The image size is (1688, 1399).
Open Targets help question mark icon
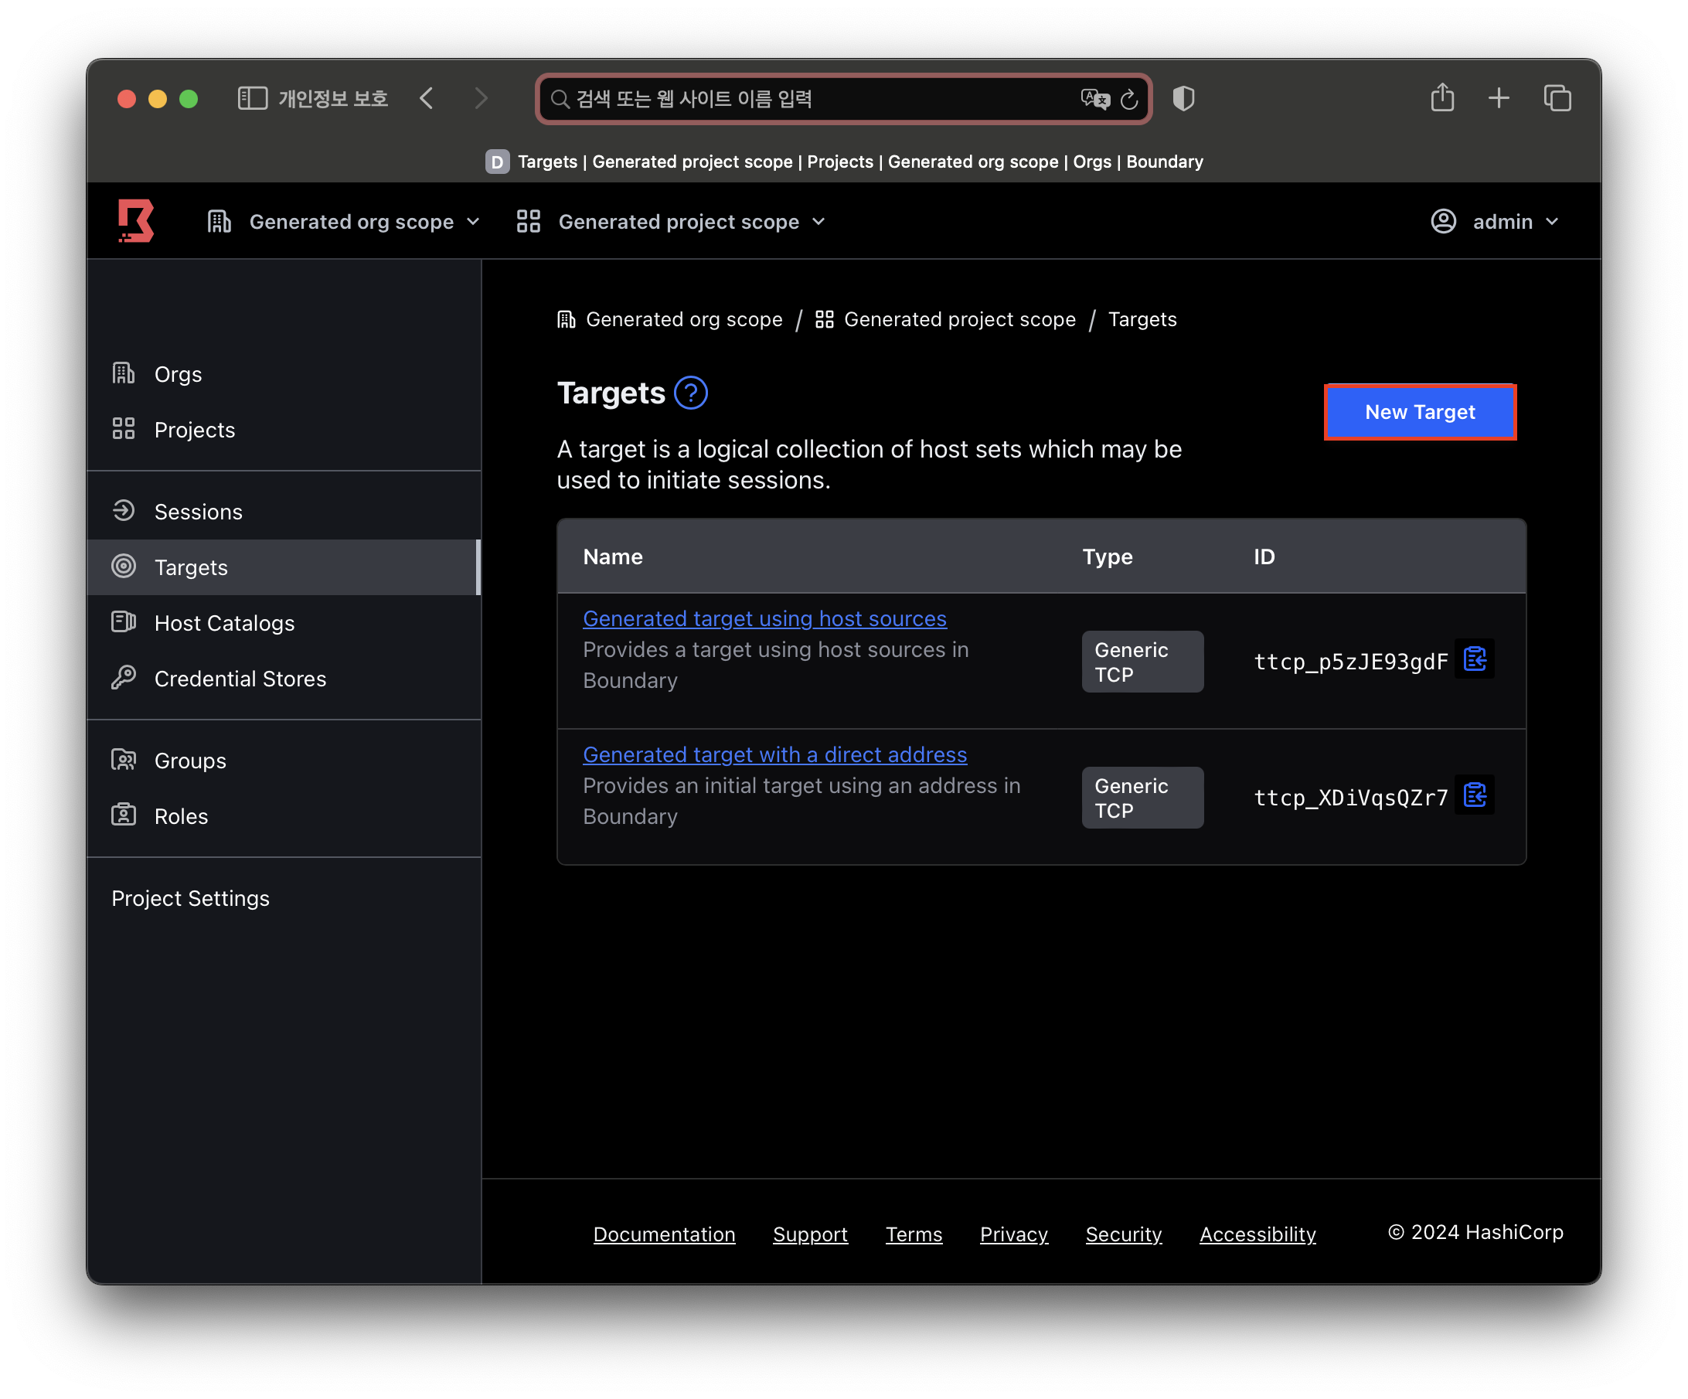690,393
